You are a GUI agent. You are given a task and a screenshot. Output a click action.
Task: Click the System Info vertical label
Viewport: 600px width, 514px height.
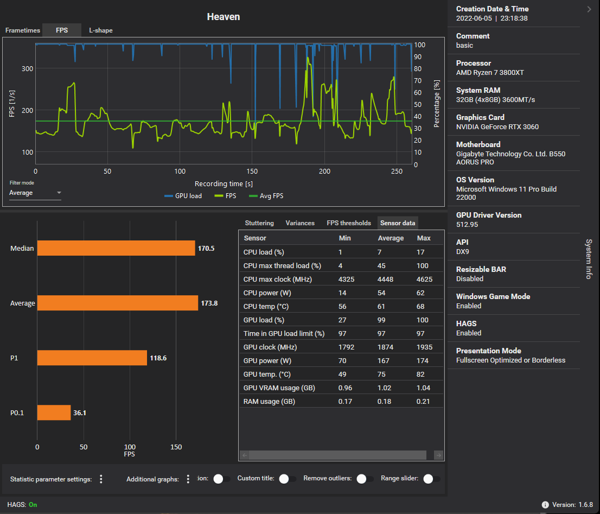(x=589, y=259)
